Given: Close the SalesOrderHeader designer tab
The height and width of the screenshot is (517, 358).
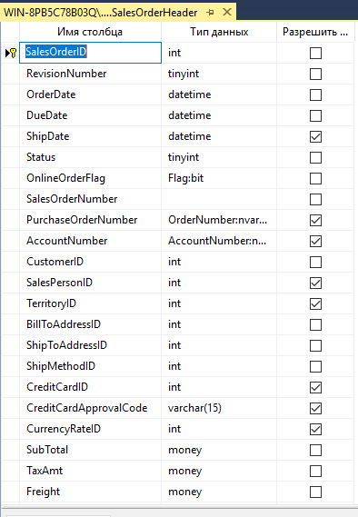Looking at the screenshot, I should [227, 12].
